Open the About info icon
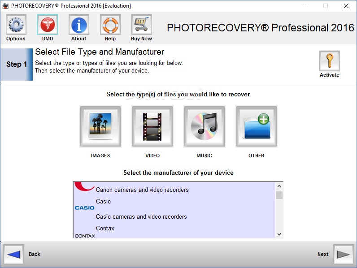This screenshot has height=268, width=357. (79, 25)
